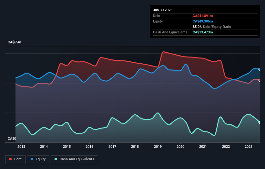The width and height of the screenshot is (265, 169).
Task: Toggle Cash And Equivalents legend button
Action: (x=74, y=159)
